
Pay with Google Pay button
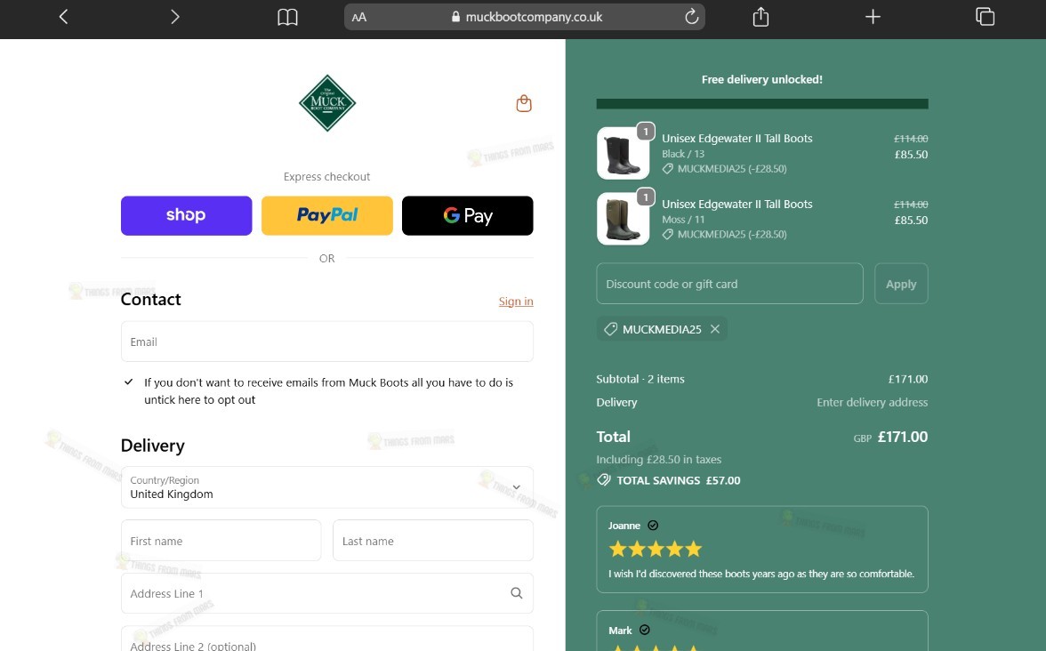pyautogui.click(x=468, y=215)
